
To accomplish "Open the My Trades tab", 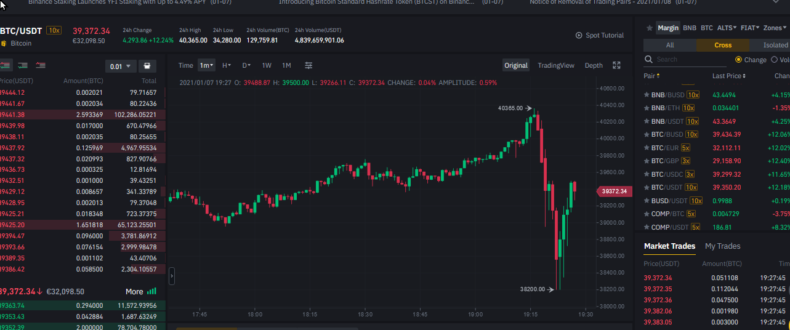I will [723, 246].
